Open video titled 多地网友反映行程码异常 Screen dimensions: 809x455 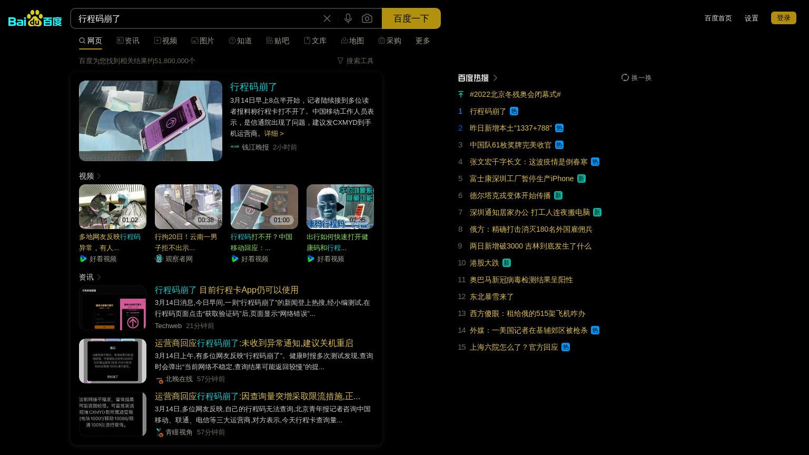tap(110, 242)
